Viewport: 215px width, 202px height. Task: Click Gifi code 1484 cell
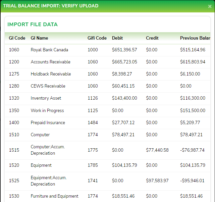pos(93,122)
